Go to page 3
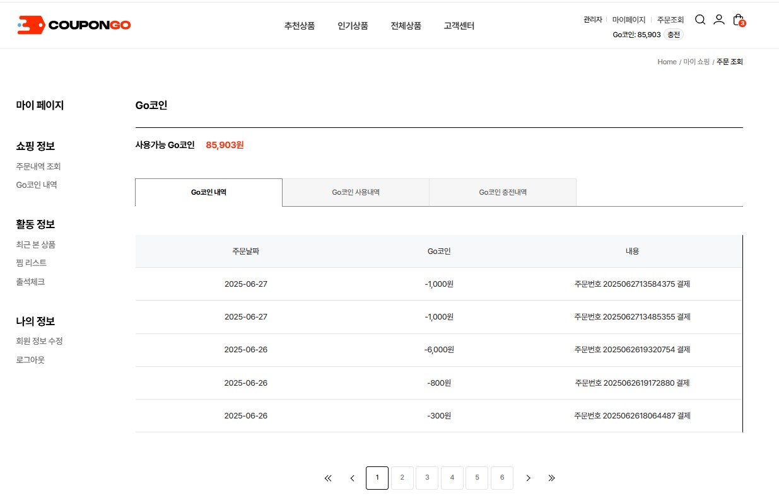Viewport: 779px width, 496px height. pyautogui.click(x=427, y=478)
